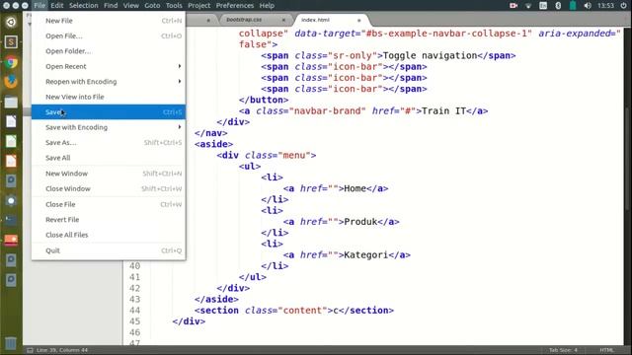Choose Save As... from the menu
The width and height of the screenshot is (632, 355).
109,142
